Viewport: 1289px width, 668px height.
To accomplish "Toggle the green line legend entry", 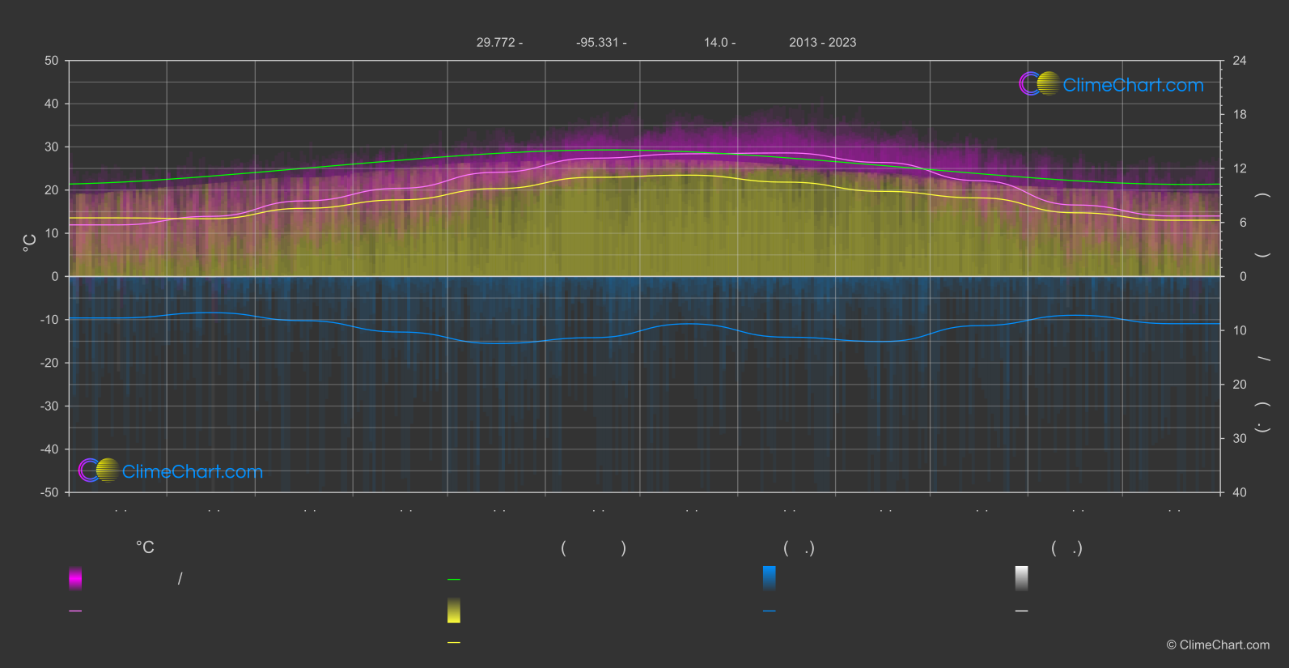I will pyautogui.click(x=454, y=580).
